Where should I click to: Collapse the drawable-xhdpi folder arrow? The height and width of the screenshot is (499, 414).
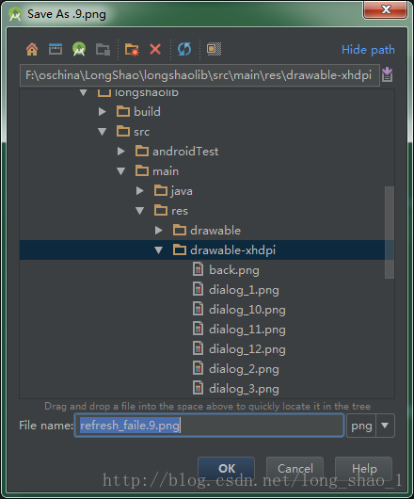159,250
